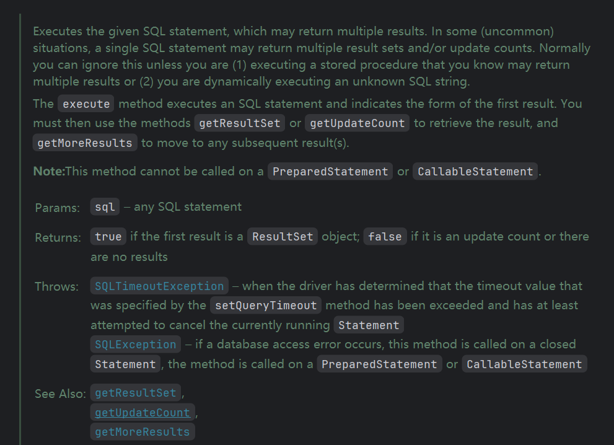Open the SQLTimeoutException link in Throws
The height and width of the screenshot is (445, 614).
[x=159, y=286]
